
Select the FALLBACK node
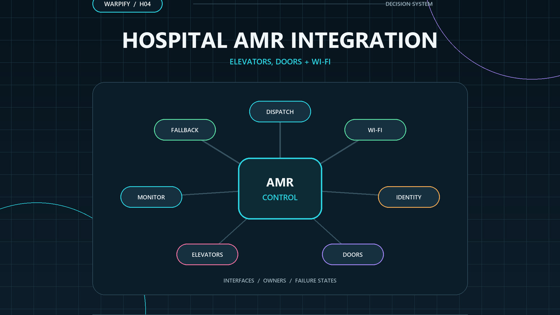pos(185,130)
